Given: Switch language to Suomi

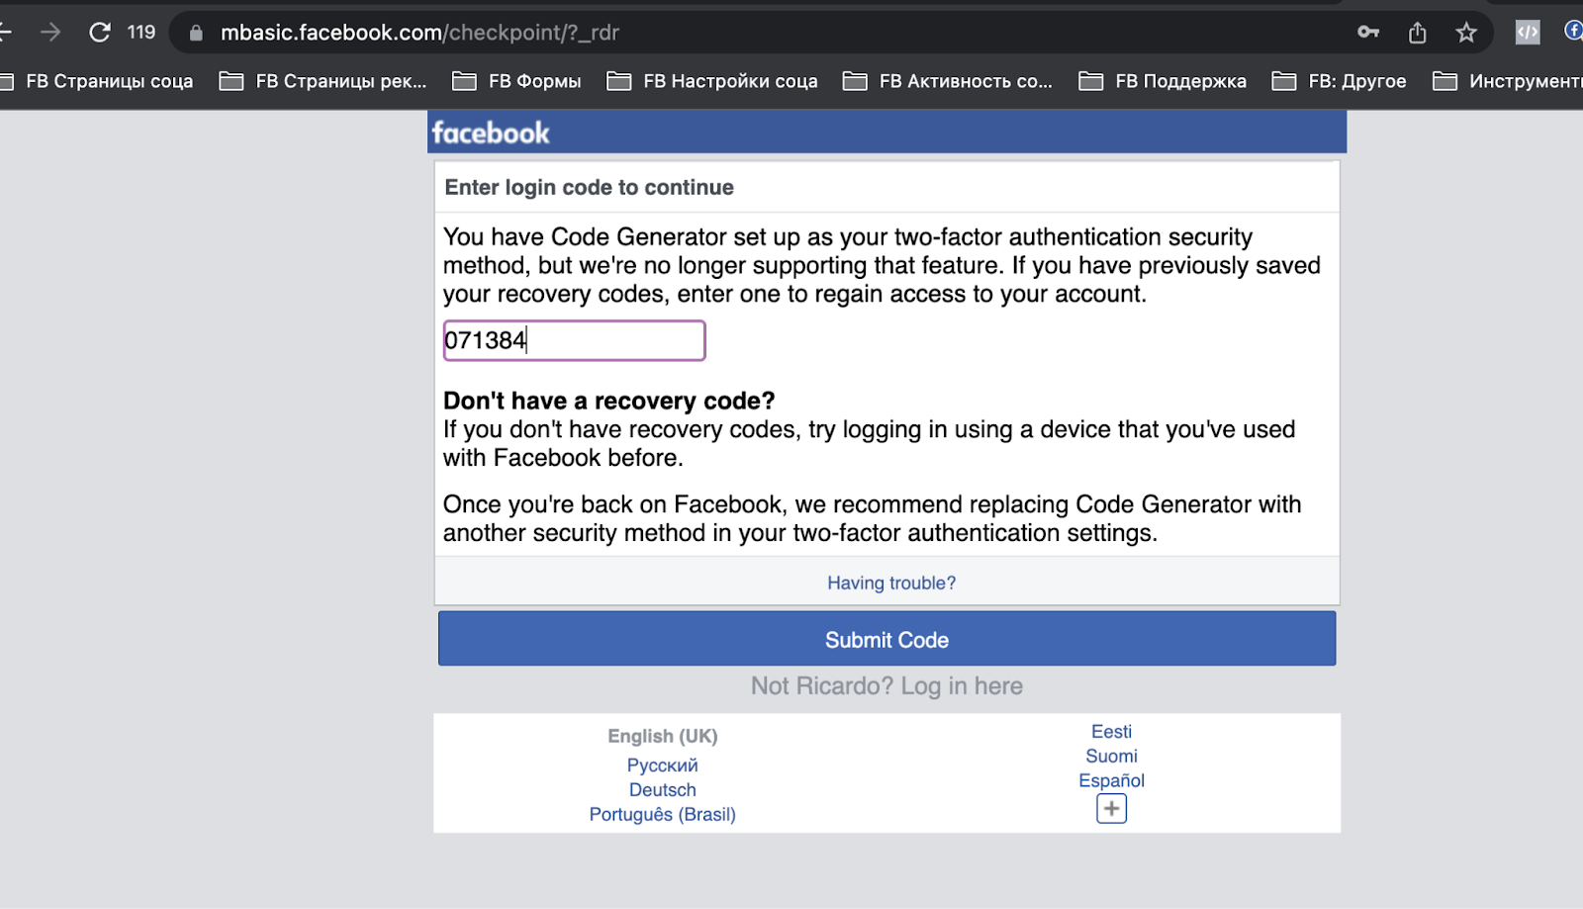Looking at the screenshot, I should pyautogui.click(x=1111, y=757).
